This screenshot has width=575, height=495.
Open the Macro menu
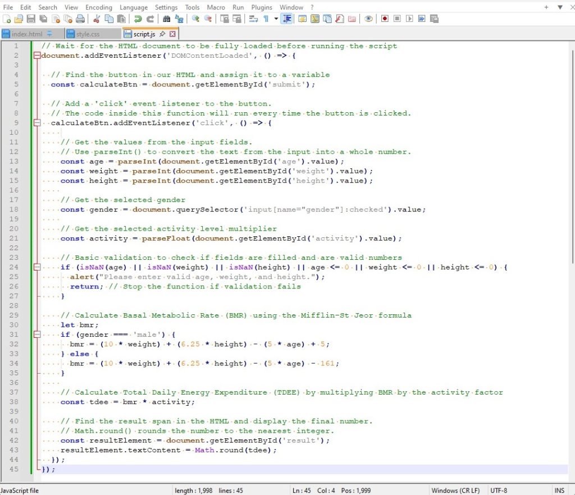click(216, 7)
